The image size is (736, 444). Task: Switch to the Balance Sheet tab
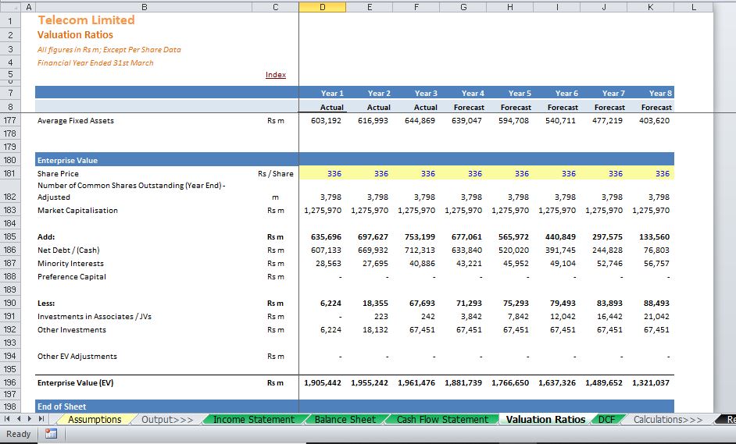(345, 419)
